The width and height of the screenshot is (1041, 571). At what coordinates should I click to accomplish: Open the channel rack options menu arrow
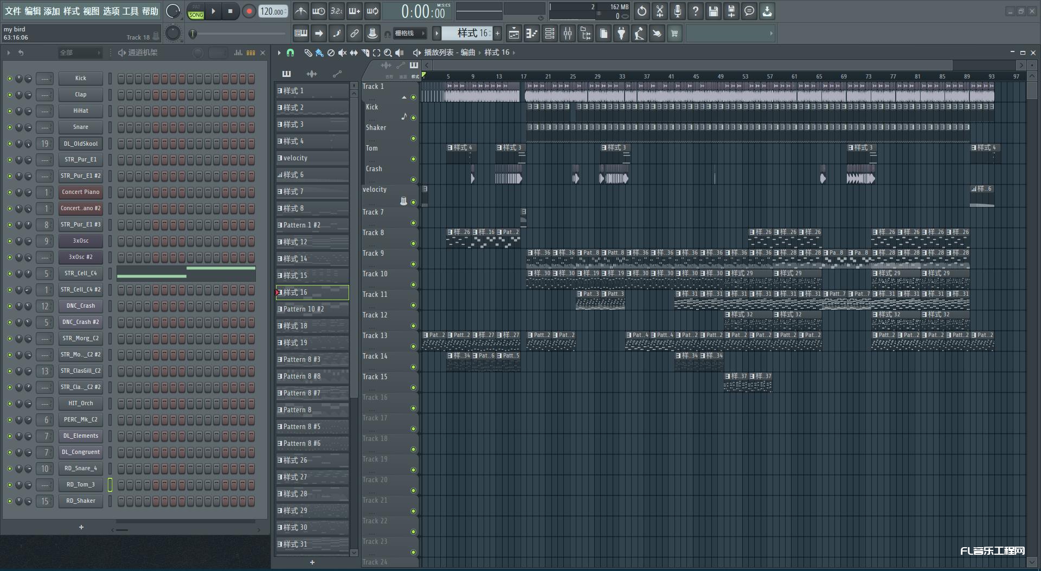pos(9,53)
